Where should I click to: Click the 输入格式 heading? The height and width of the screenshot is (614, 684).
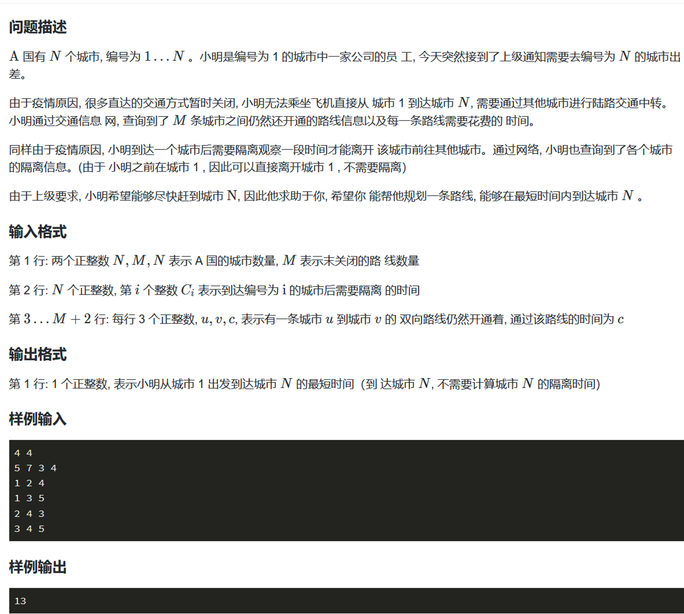38,232
